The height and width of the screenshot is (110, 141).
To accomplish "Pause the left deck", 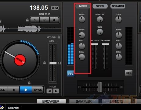I will pos(14,90).
